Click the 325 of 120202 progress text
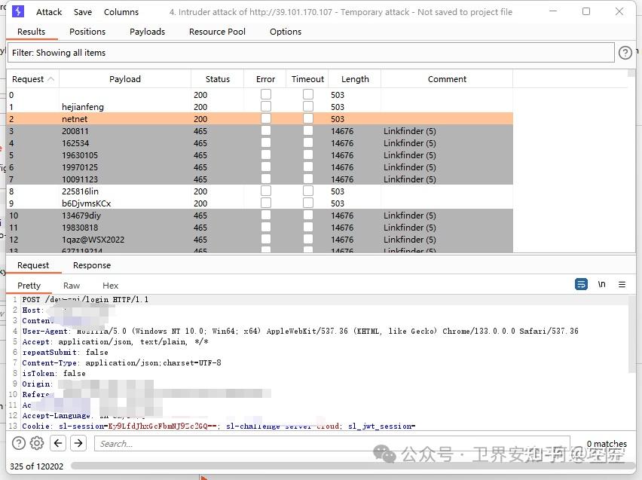 [x=36, y=466]
